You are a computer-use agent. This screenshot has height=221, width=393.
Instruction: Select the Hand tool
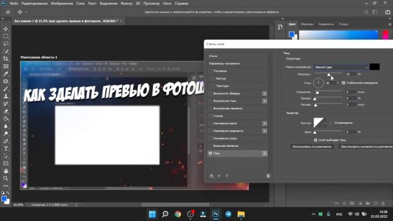coord(6,171)
